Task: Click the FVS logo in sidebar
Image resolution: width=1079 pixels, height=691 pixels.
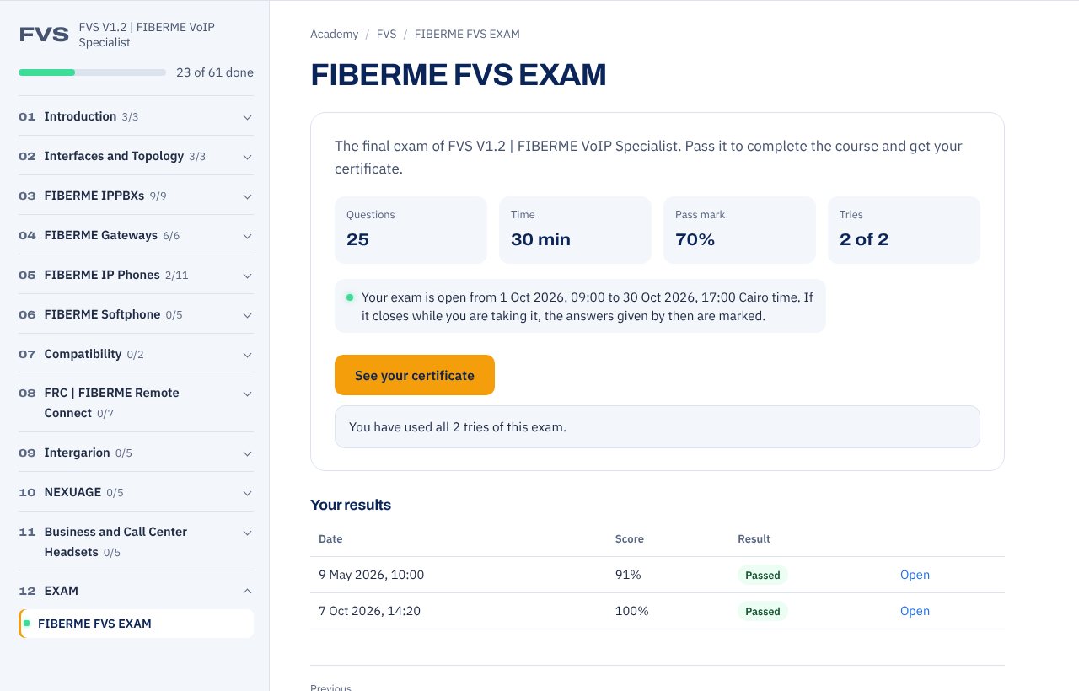Action: (44, 35)
